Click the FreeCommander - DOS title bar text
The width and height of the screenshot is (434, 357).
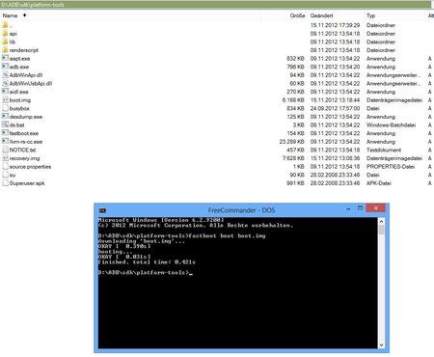[x=241, y=210]
